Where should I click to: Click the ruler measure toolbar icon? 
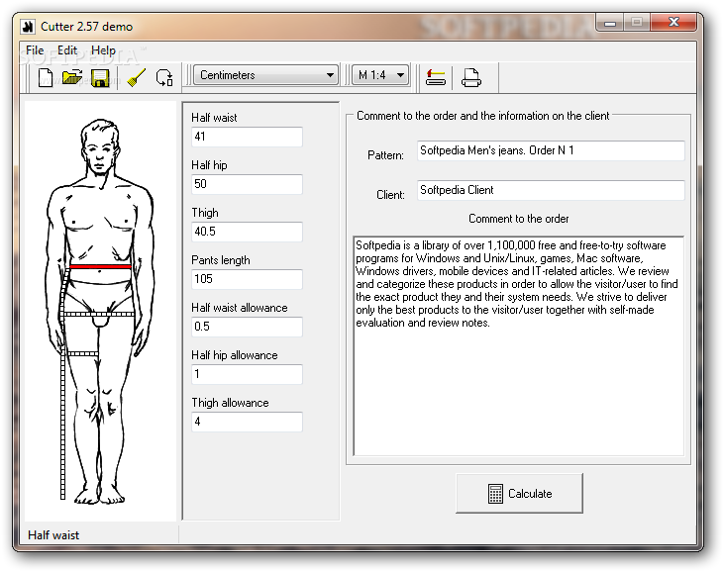coord(436,77)
